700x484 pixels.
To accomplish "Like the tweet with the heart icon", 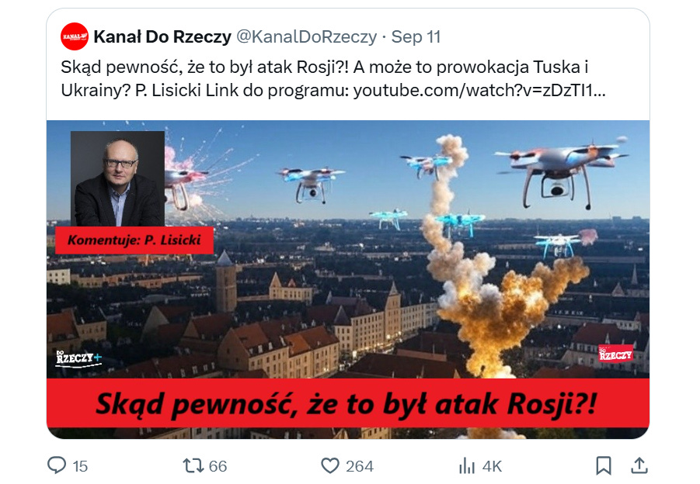I will tap(330, 465).
